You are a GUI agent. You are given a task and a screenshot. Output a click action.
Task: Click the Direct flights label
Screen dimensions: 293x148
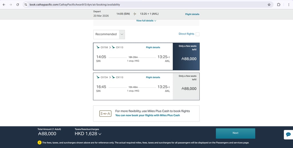186,34
